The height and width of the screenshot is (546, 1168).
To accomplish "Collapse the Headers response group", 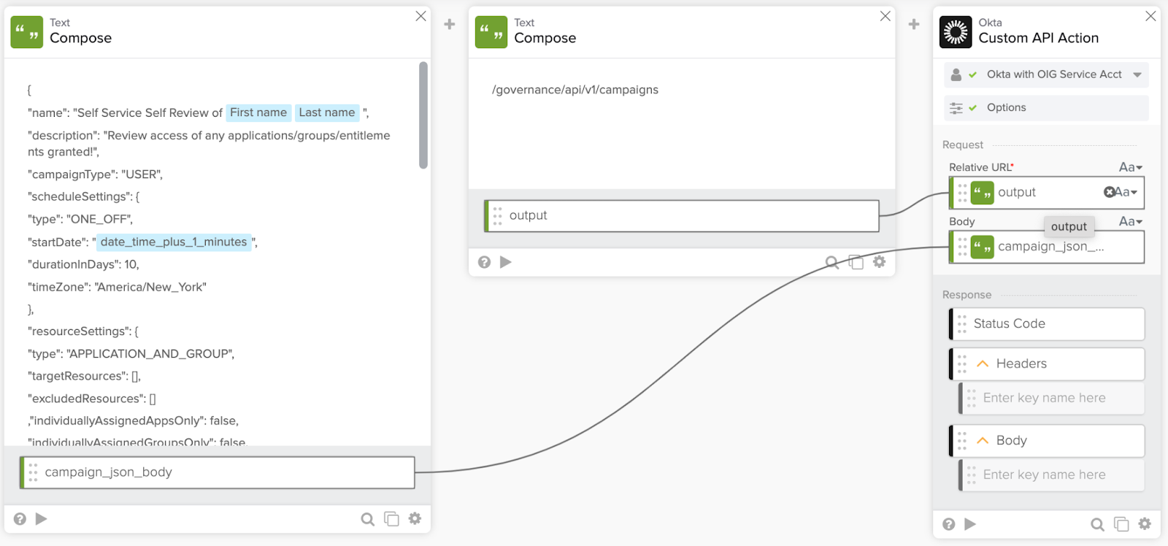I will pos(983,364).
